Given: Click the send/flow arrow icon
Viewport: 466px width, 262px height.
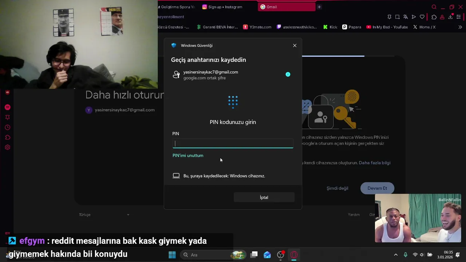Looking at the screenshot, I should coord(414,17).
